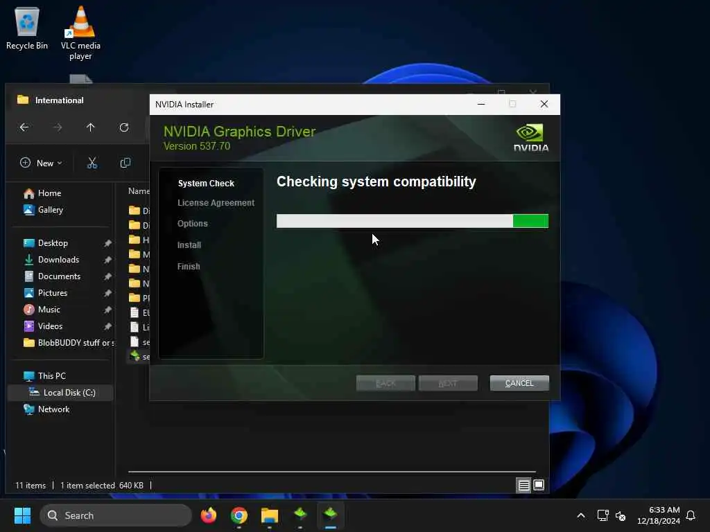Go forward in File Explorer
The width and height of the screenshot is (710, 532).
(x=57, y=127)
